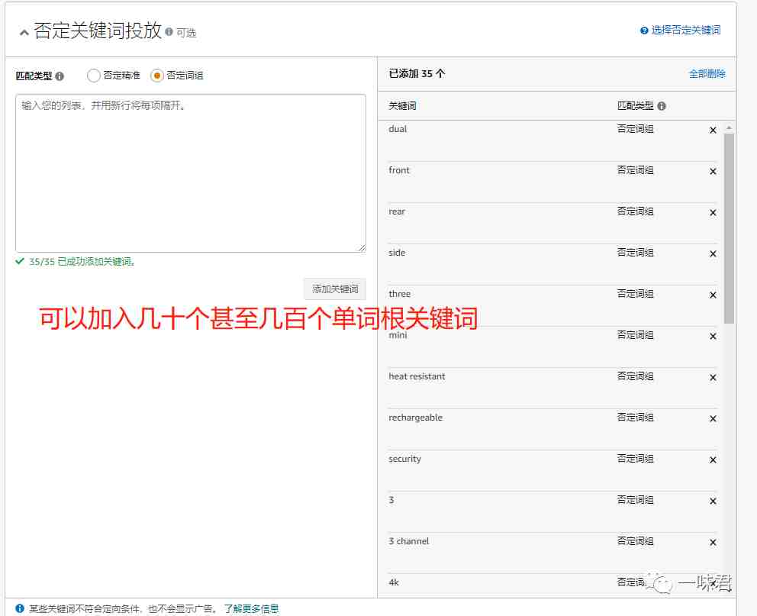Click info icon in 匹配类型 column header
The image size is (757, 616).
coord(662,106)
